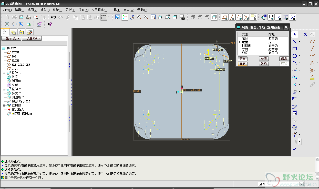Click the blue X quit sketch icon
The height and width of the screenshot is (189, 319).
tap(305, 34)
